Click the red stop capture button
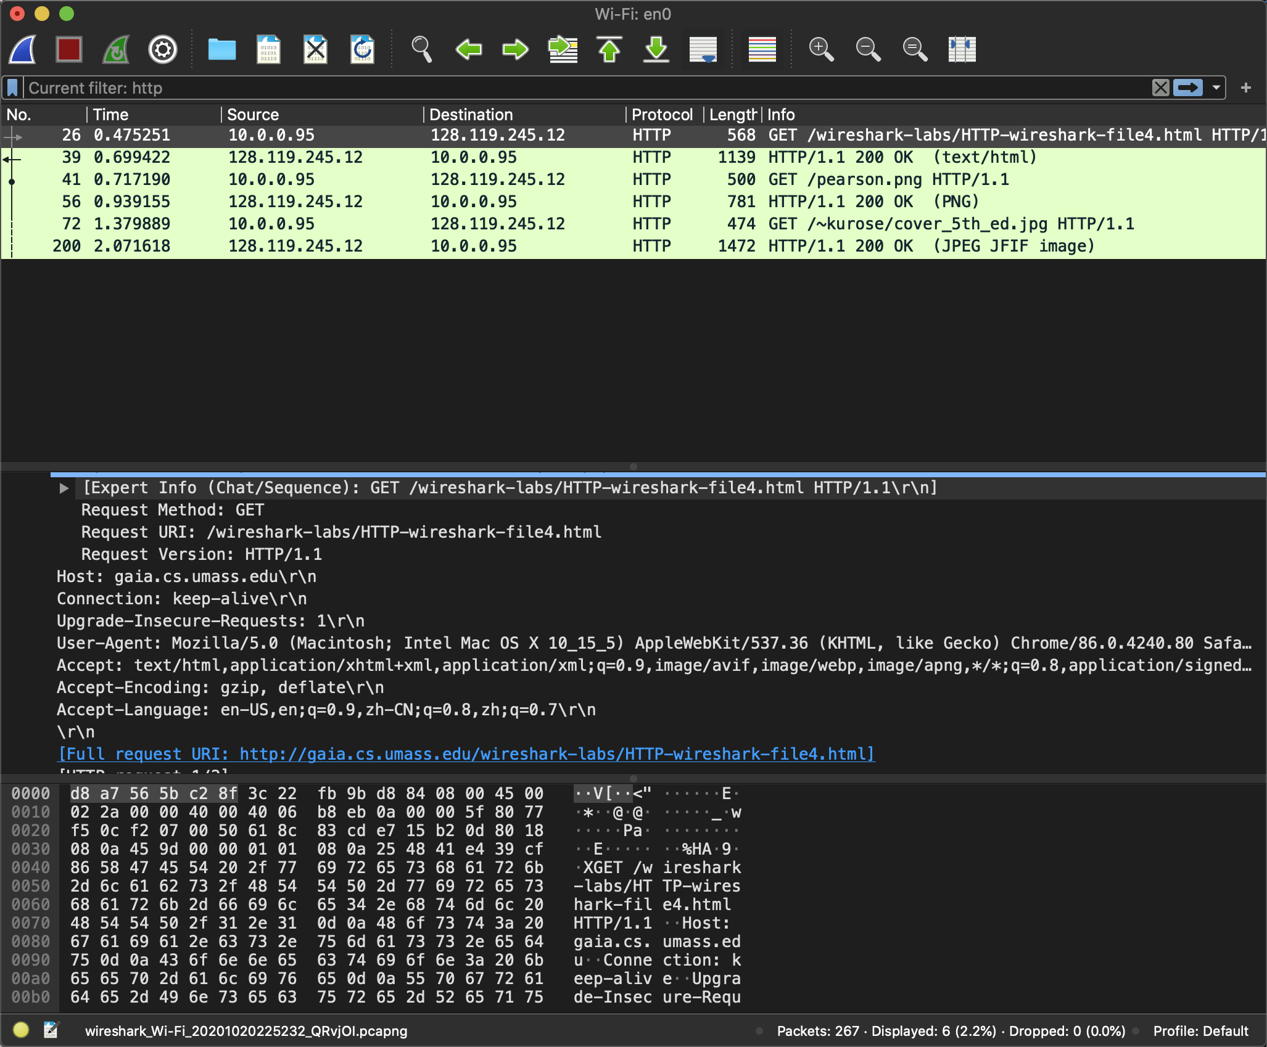 pyautogui.click(x=68, y=49)
